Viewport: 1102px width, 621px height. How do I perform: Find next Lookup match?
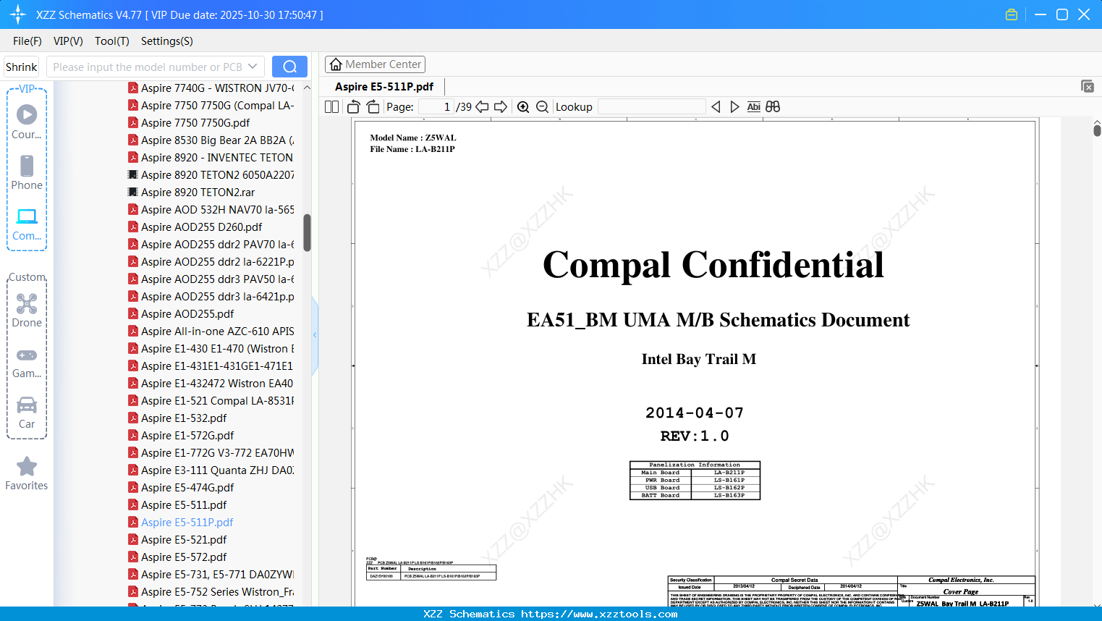pos(734,107)
